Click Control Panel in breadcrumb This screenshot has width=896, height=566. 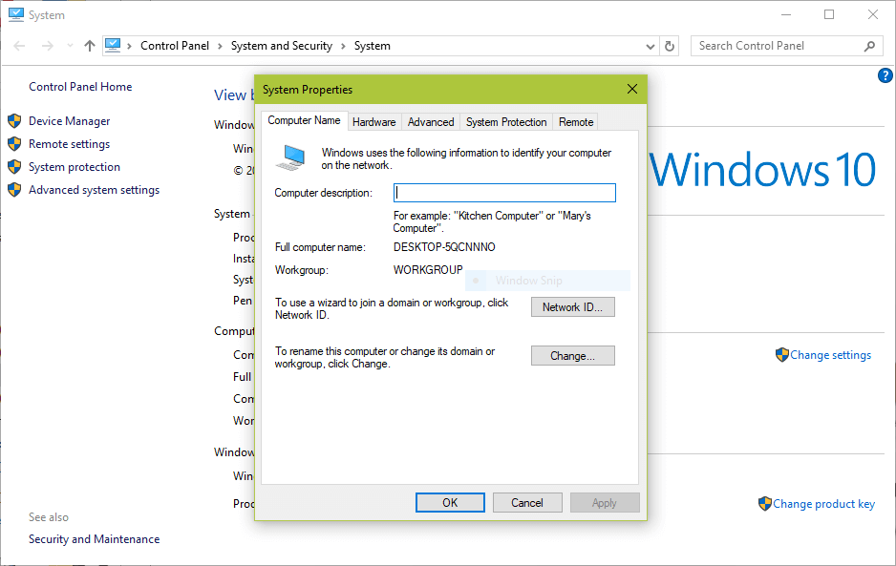pyautogui.click(x=175, y=46)
